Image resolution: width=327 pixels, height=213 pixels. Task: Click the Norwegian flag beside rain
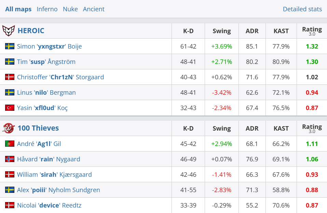click(x=10, y=159)
